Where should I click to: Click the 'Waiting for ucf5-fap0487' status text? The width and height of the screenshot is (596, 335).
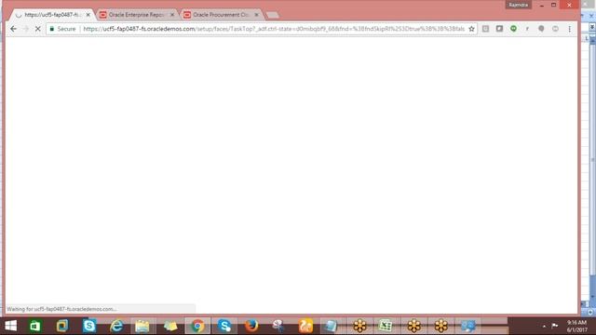pyautogui.click(x=61, y=309)
